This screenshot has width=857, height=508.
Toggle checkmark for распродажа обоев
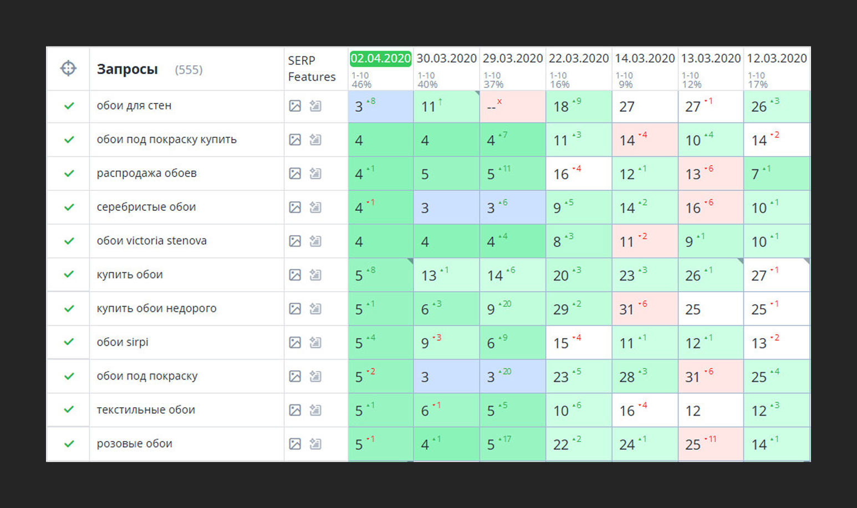point(69,173)
